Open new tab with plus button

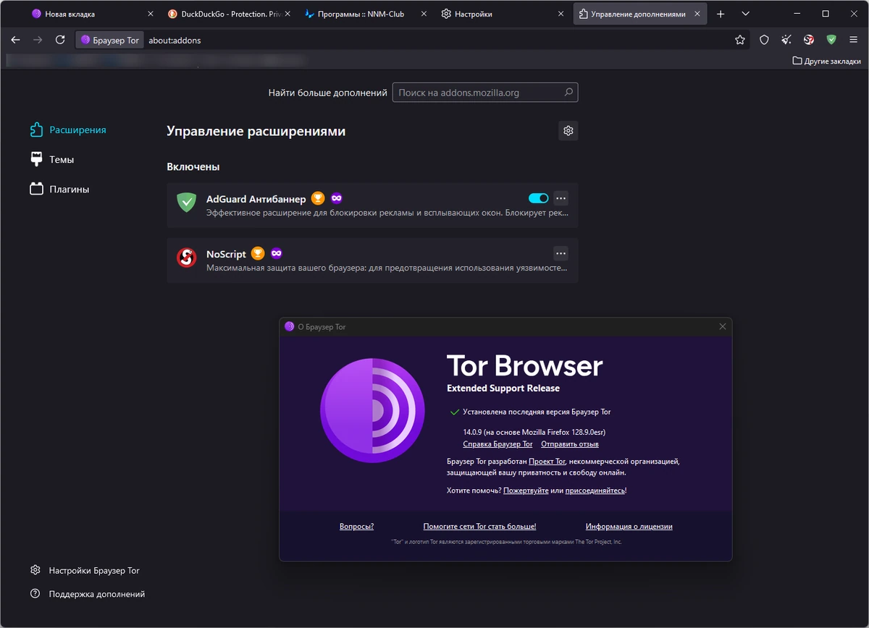(x=721, y=14)
